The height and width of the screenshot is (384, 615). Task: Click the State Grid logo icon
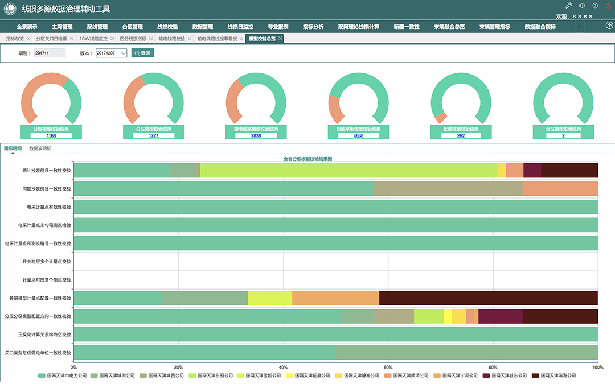(10, 10)
